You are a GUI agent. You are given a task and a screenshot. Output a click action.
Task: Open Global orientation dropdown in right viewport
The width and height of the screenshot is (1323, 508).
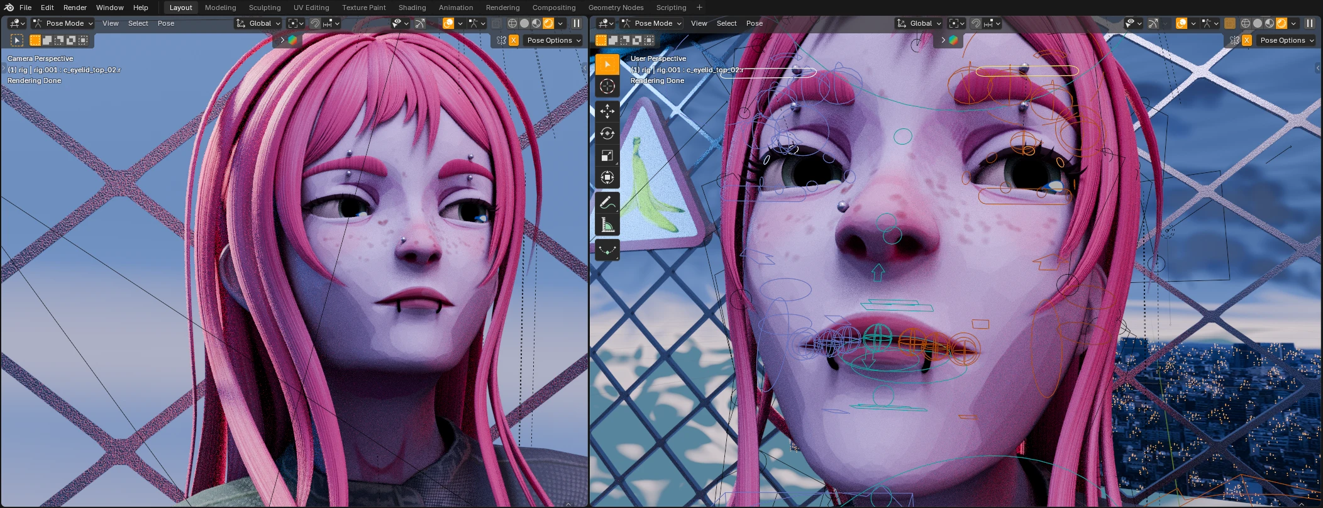(x=919, y=23)
